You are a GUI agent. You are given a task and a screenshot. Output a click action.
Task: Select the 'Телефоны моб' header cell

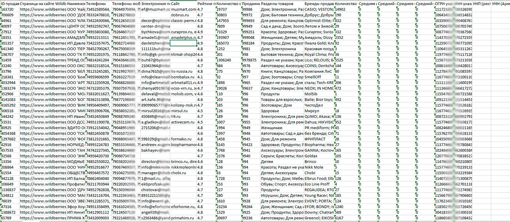pos(126,3)
